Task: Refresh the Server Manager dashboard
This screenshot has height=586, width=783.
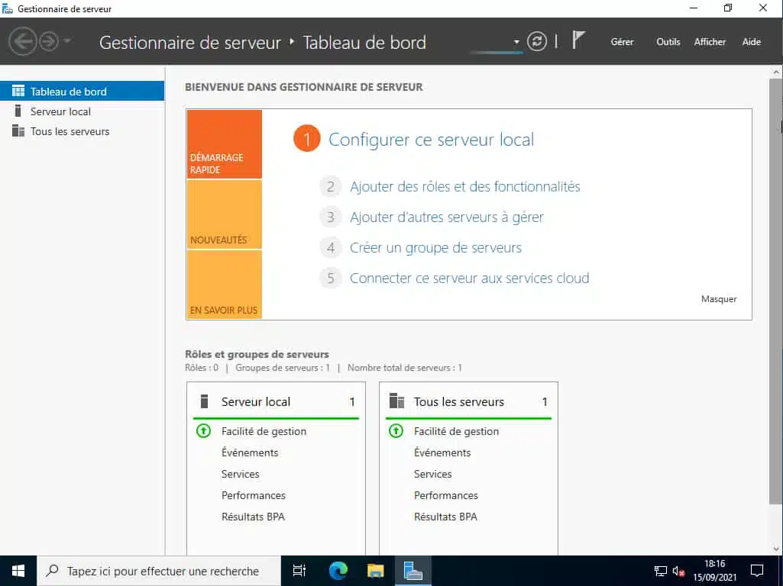Action: [537, 41]
